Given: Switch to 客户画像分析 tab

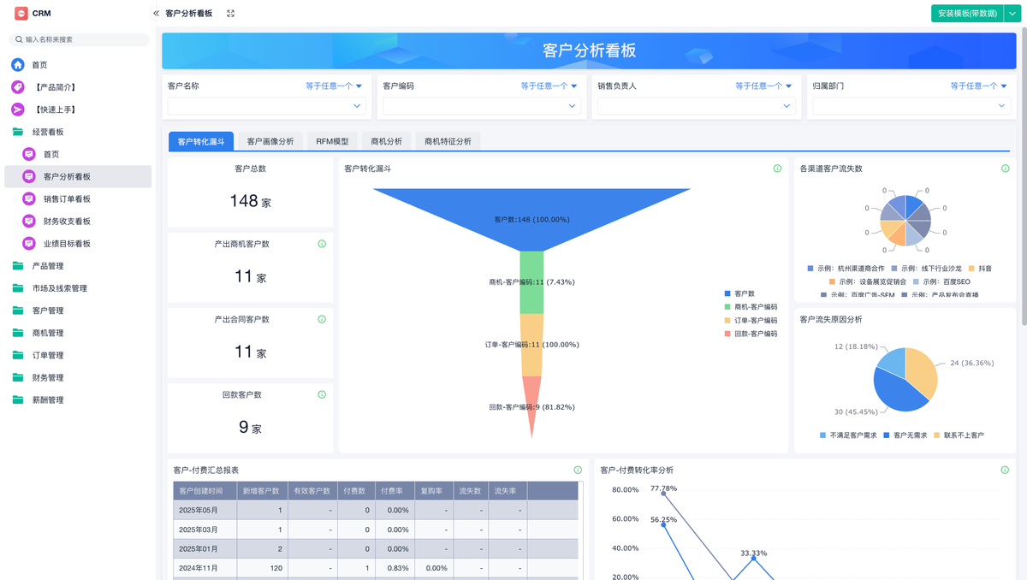Looking at the screenshot, I should pyautogui.click(x=270, y=141).
